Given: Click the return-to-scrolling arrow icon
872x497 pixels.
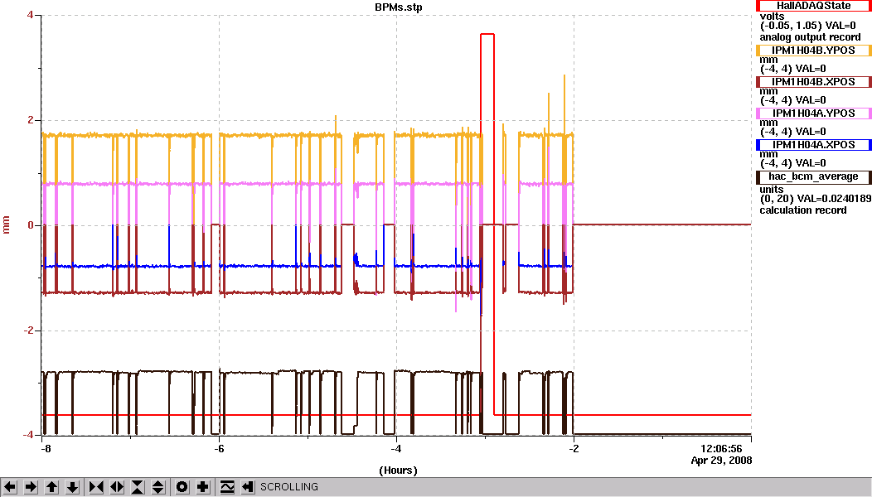Looking at the screenshot, I should [x=248, y=487].
